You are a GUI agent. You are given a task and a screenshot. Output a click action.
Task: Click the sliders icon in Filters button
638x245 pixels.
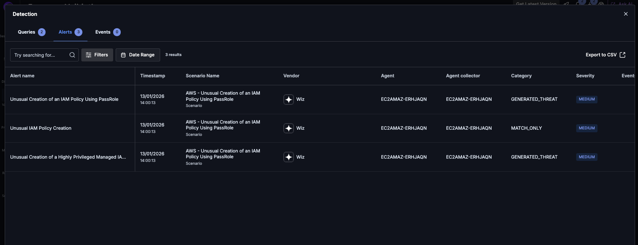89,55
